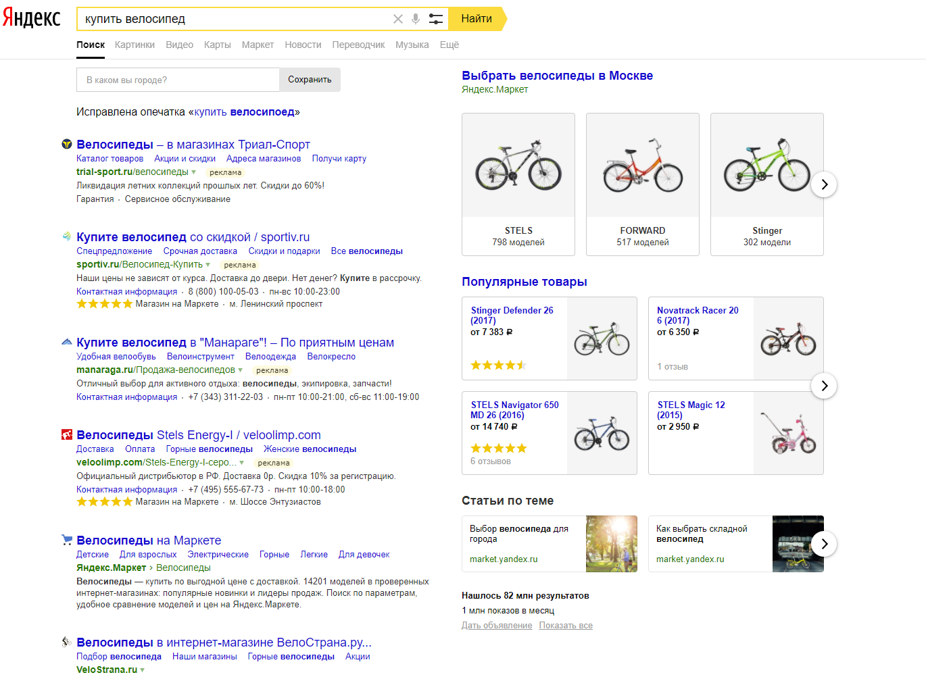This screenshot has height=679, width=926.
Task: Click the Сохранить city button
Action: [x=310, y=80]
